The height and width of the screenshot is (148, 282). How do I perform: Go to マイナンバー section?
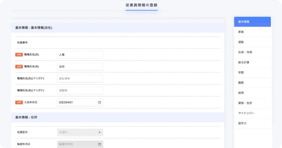click(252, 113)
